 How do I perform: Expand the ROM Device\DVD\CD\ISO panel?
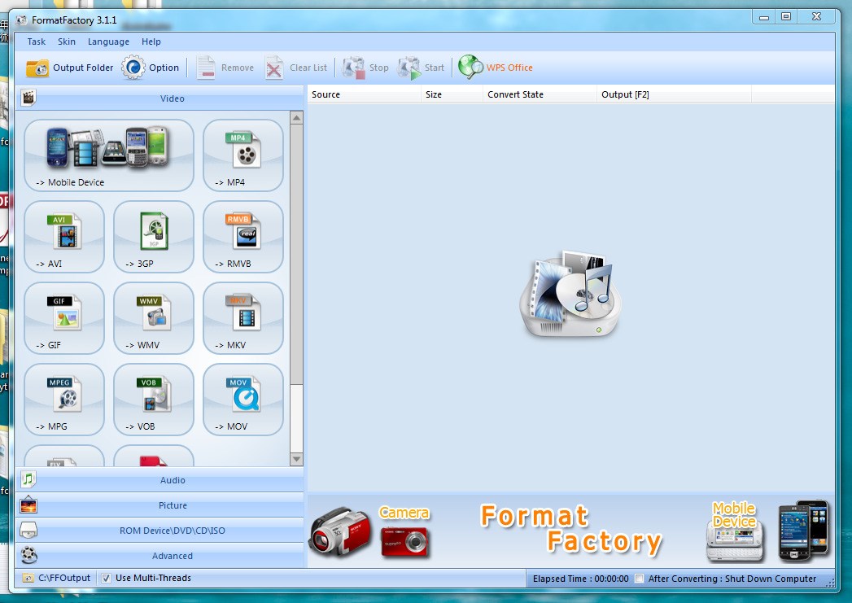[x=159, y=531]
